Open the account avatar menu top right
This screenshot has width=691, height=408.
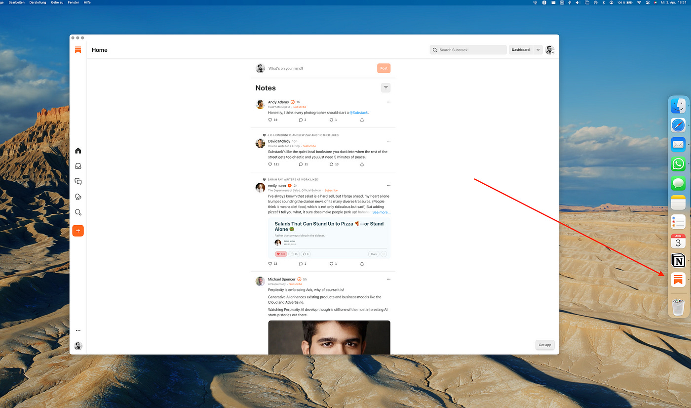pyautogui.click(x=550, y=50)
